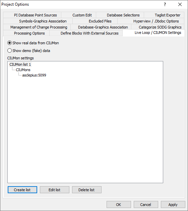Switch to Taglist Exporter tab

pos(168,15)
